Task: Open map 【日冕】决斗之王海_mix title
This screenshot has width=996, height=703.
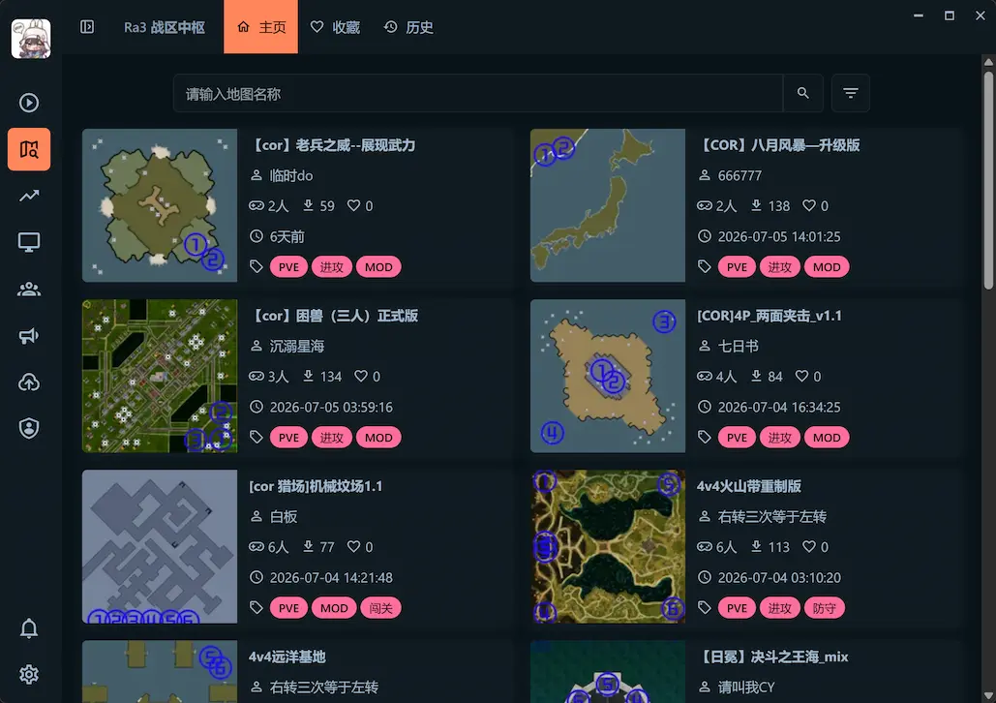Action: 773,657
